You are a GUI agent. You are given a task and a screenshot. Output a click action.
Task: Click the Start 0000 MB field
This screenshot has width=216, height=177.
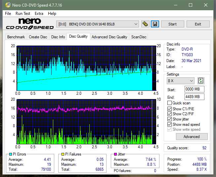click(194, 89)
